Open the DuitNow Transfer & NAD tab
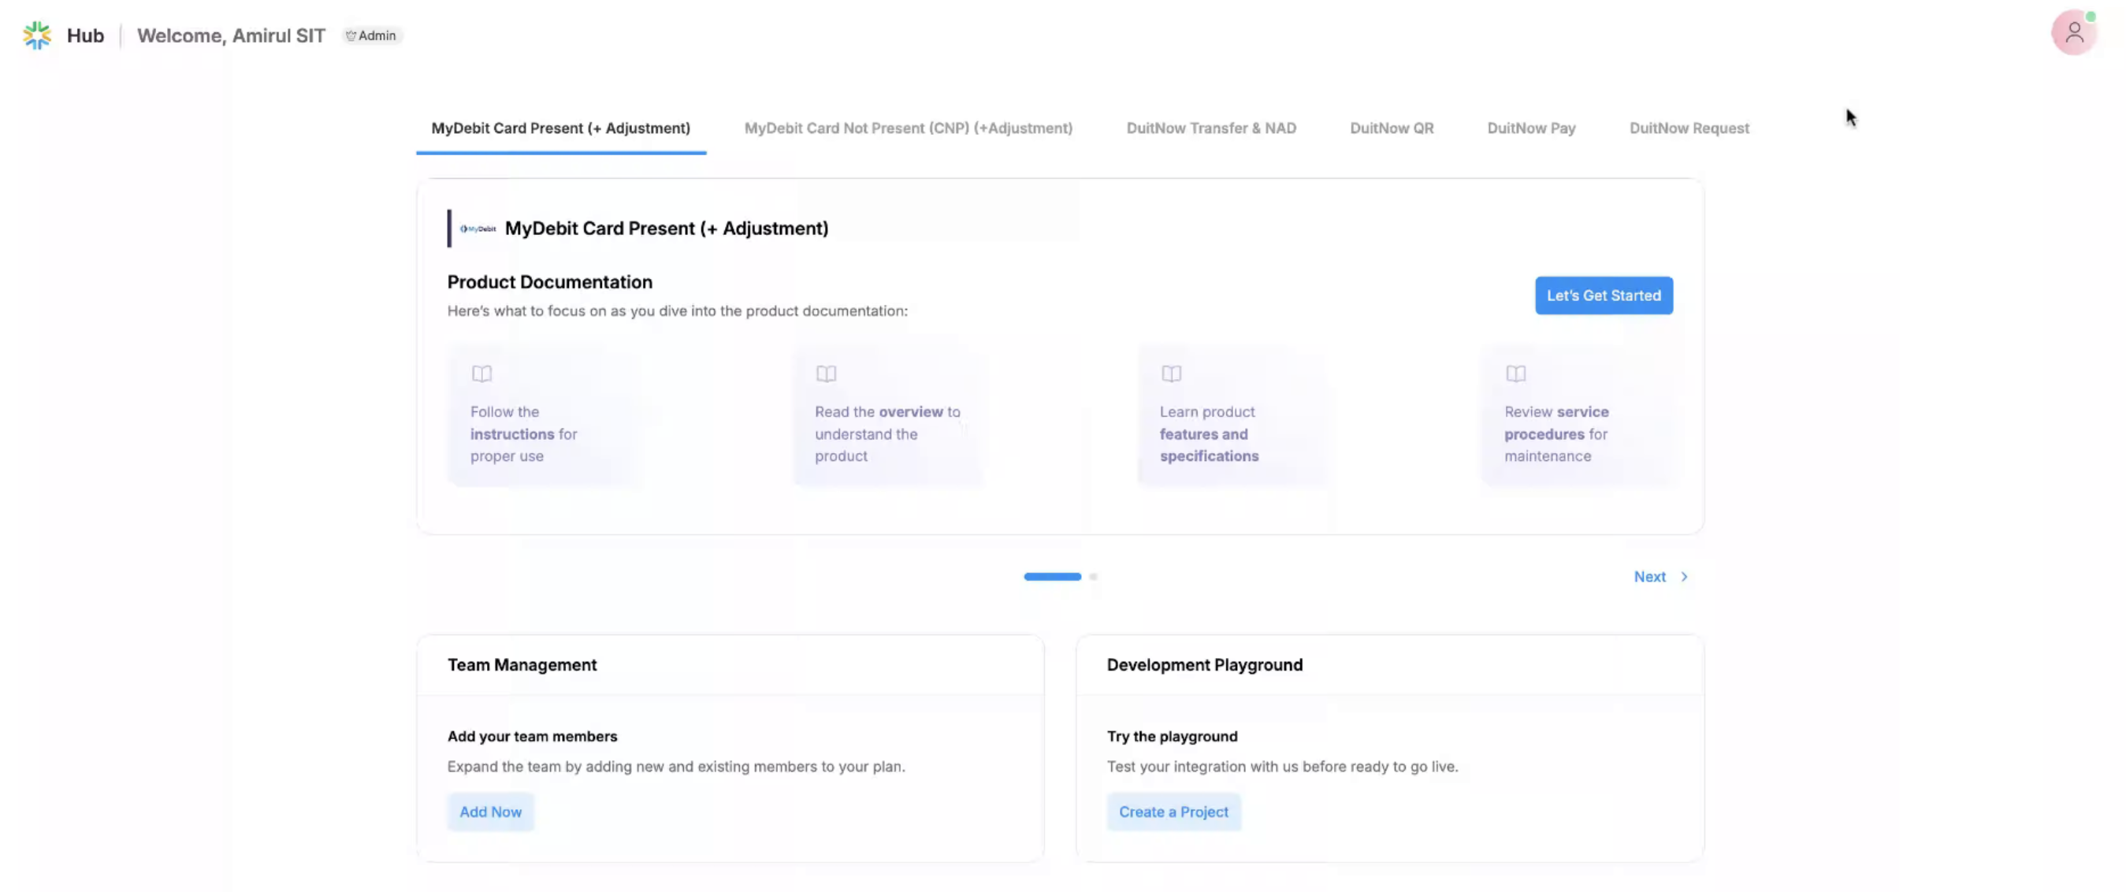 tap(1210, 128)
